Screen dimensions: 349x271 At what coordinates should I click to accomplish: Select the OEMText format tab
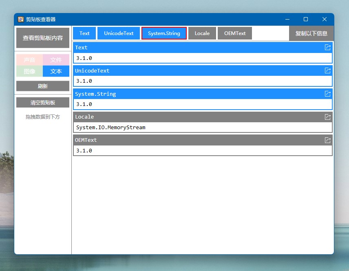coord(235,33)
